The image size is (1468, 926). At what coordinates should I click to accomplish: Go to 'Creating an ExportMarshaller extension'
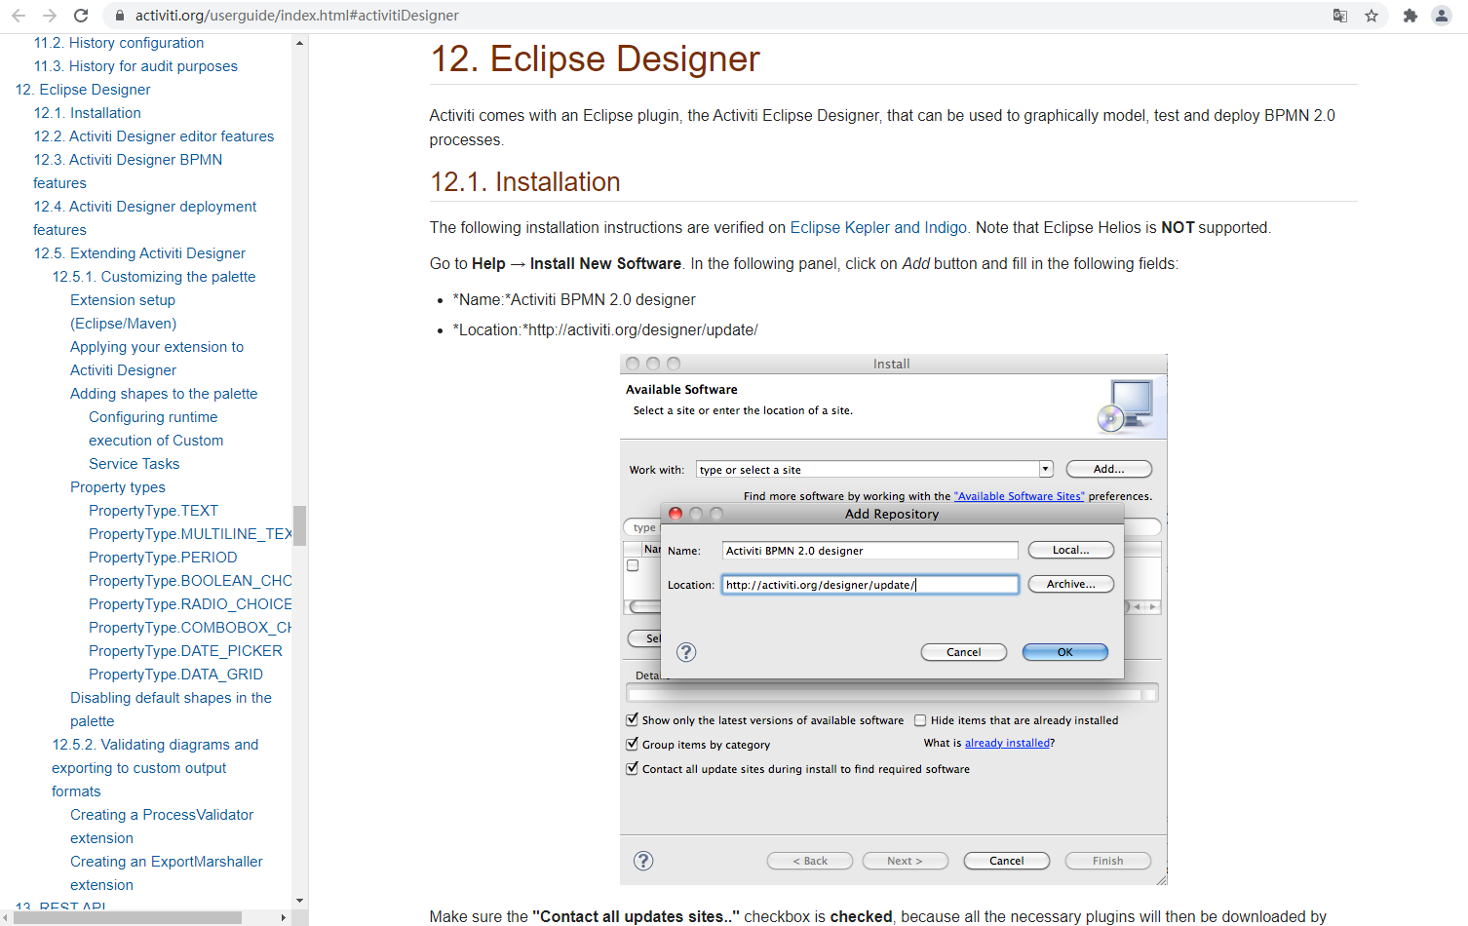click(167, 873)
